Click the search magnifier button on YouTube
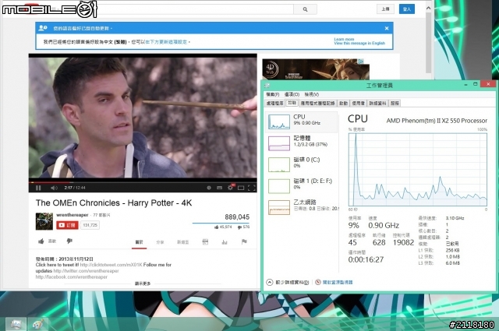 (305, 9)
